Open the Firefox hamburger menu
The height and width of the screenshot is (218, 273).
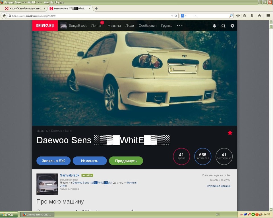point(268,16)
